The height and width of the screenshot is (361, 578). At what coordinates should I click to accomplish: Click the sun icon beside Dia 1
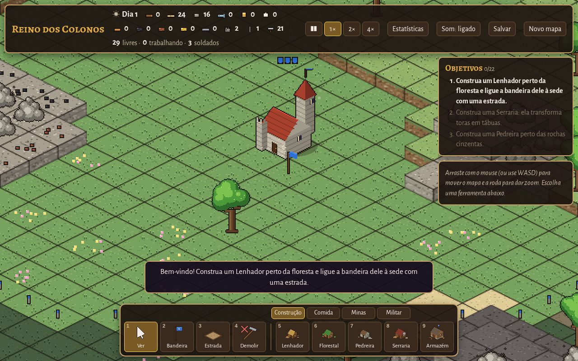point(116,14)
